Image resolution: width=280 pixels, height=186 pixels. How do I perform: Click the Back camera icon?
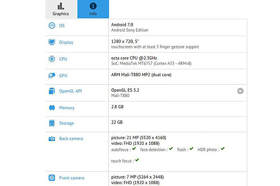[52, 139]
